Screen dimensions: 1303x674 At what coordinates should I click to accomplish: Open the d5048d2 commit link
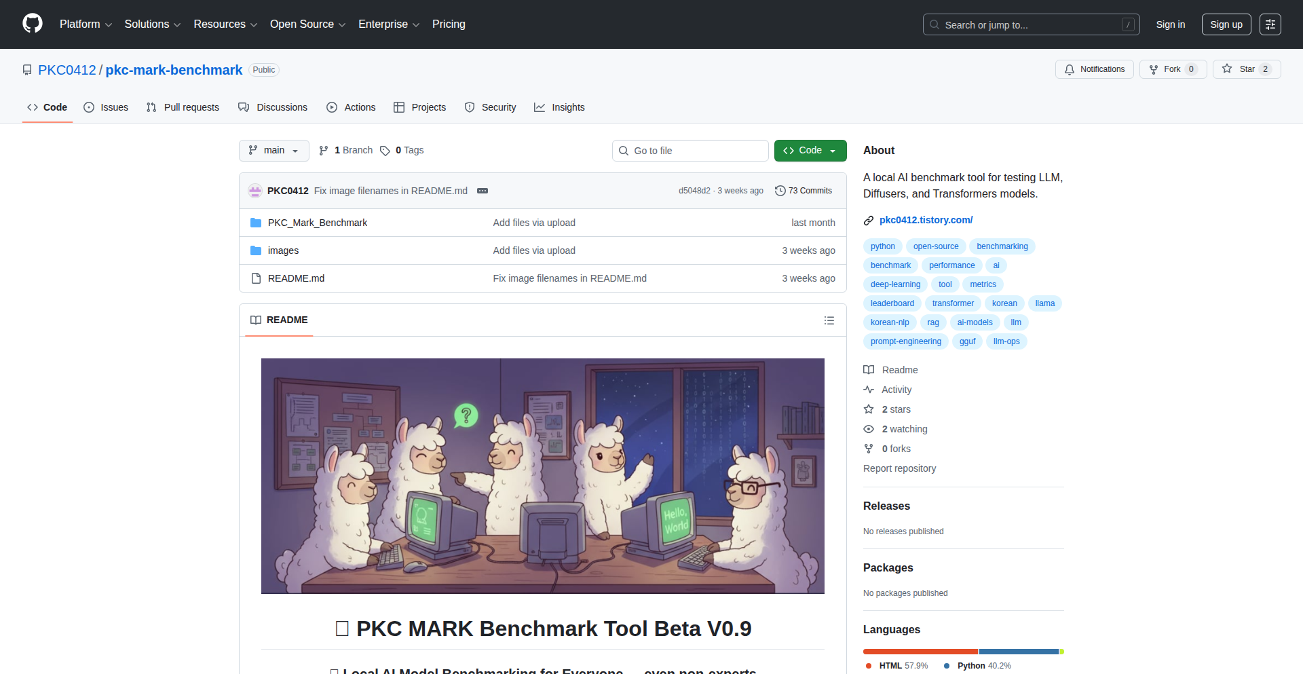click(x=694, y=191)
